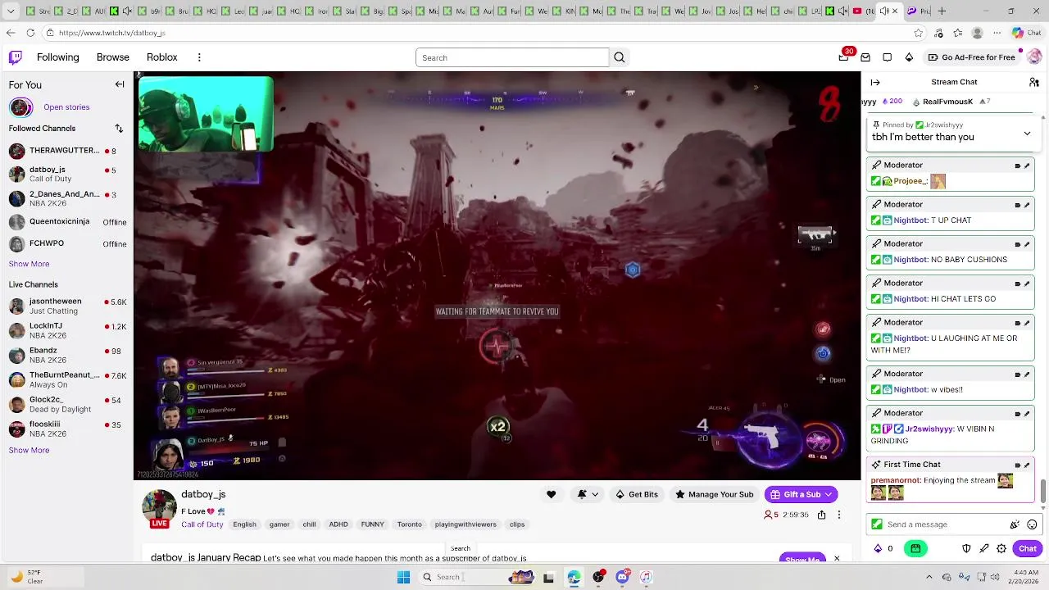Open the emote picker smiley icon
Viewport: 1049px width, 590px height.
pos(1032,524)
